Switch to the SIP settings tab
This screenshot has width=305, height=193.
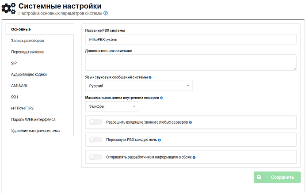[14, 63]
